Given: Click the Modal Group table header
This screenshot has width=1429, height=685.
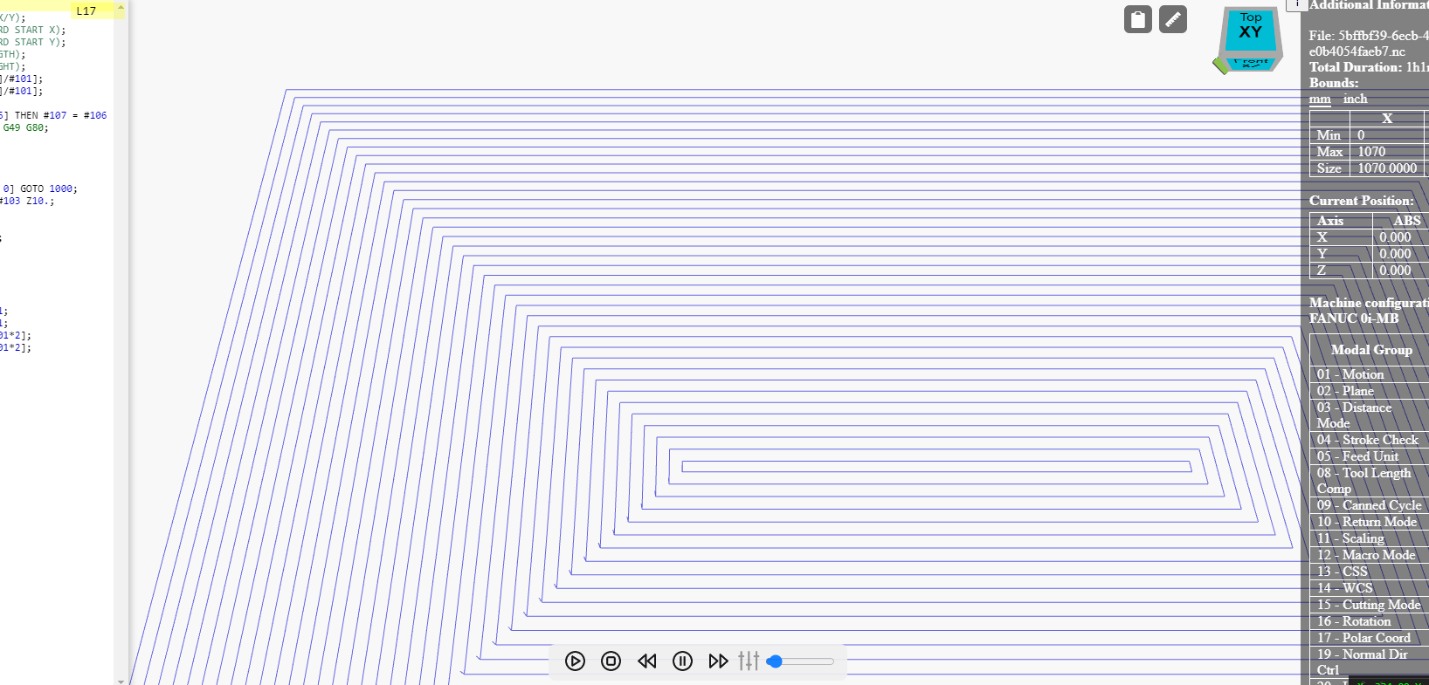Looking at the screenshot, I should [1370, 350].
